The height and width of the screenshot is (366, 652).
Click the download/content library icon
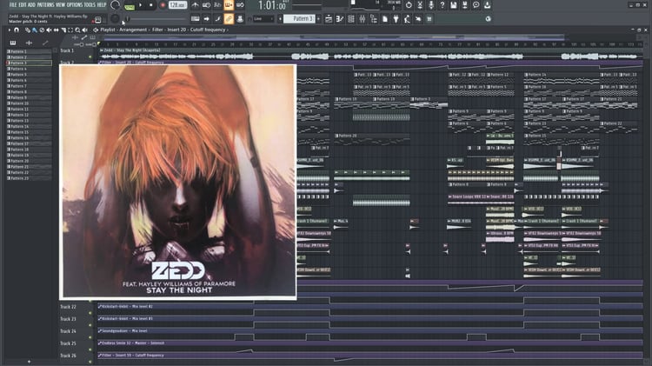(x=488, y=5)
